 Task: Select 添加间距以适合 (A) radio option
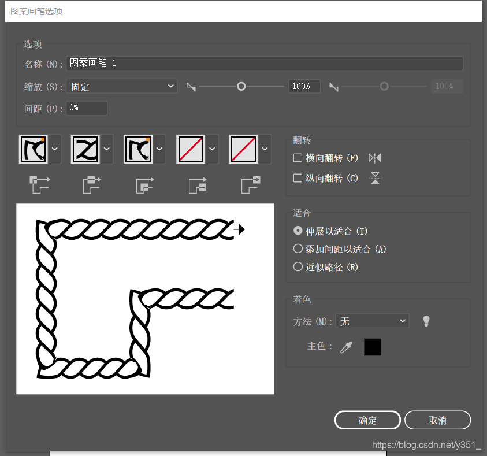(298, 249)
